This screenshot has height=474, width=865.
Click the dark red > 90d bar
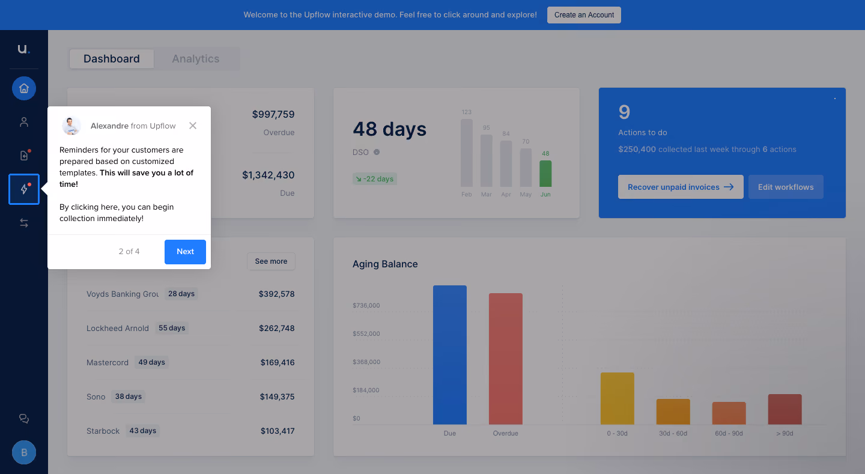(785, 409)
